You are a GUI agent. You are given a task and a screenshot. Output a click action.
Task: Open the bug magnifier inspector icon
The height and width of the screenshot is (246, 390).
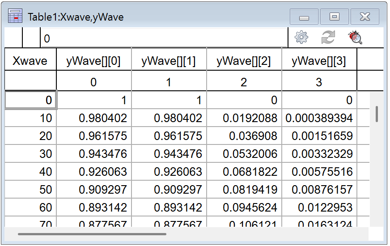355,38
